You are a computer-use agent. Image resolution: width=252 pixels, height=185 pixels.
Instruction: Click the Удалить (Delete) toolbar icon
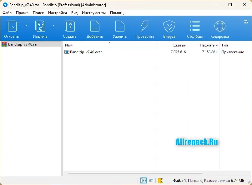(120, 26)
